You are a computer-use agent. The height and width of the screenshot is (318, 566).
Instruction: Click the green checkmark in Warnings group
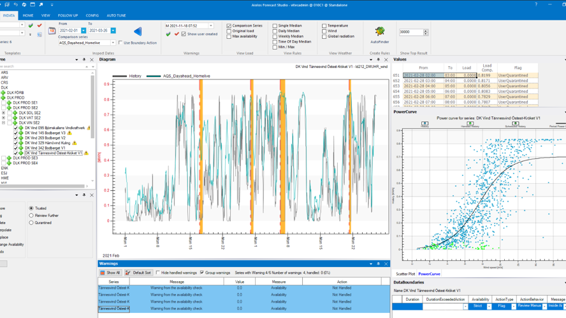[168, 34]
